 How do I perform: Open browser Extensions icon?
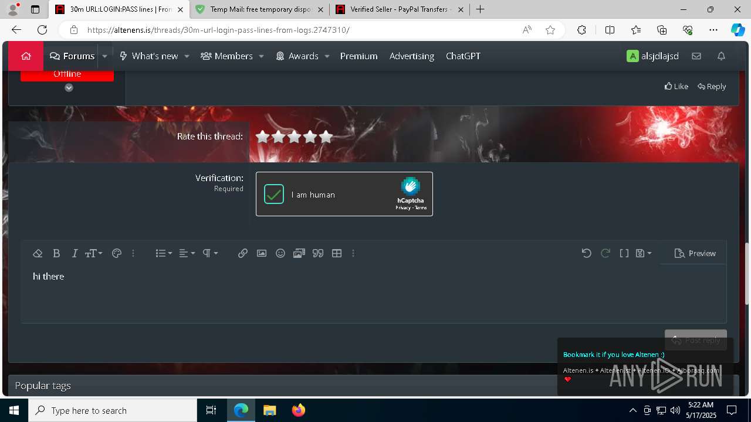(x=581, y=30)
